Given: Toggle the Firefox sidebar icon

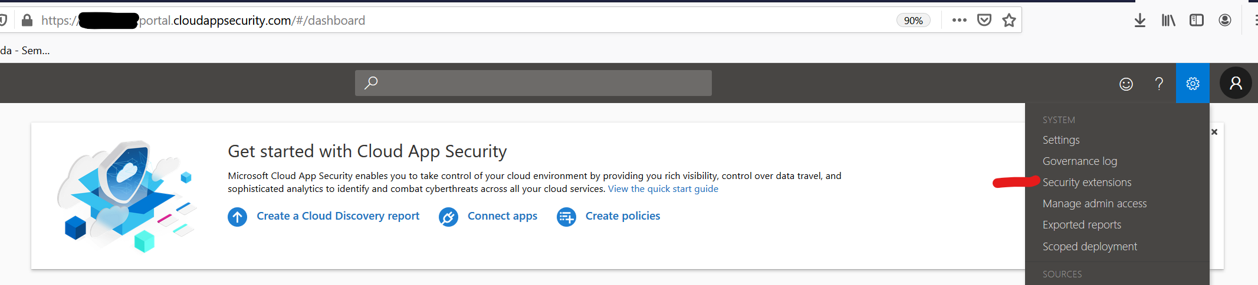Looking at the screenshot, I should 1197,21.
